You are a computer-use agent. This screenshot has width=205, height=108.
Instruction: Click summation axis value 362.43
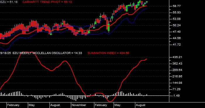coord(177,63)
